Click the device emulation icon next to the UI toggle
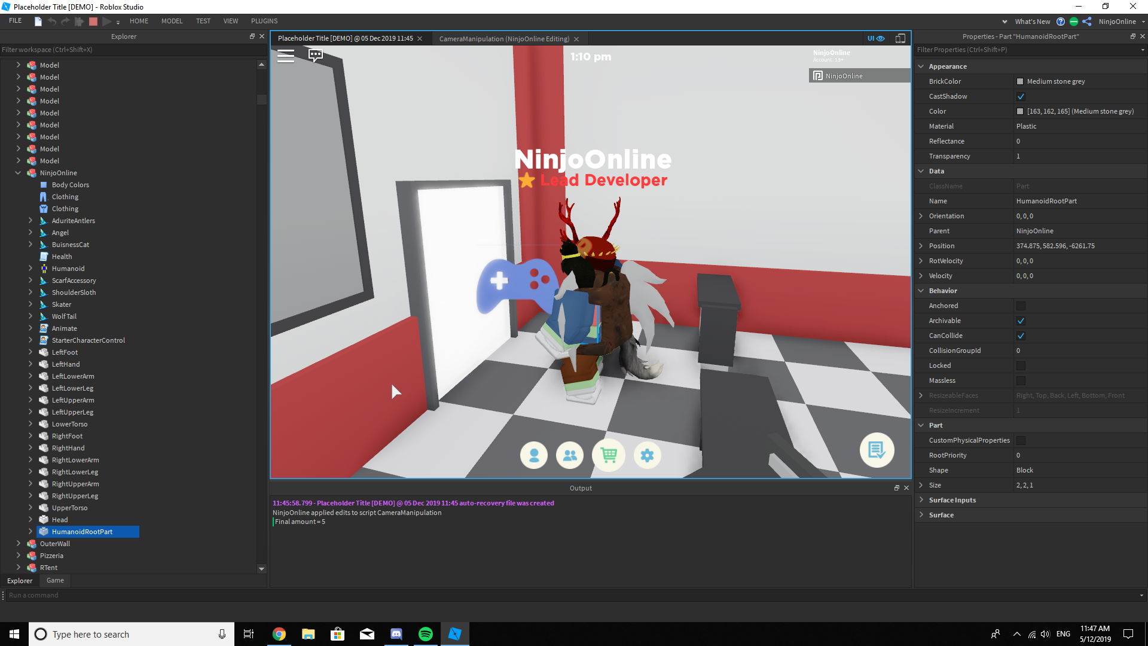The width and height of the screenshot is (1148, 646). [x=900, y=38]
